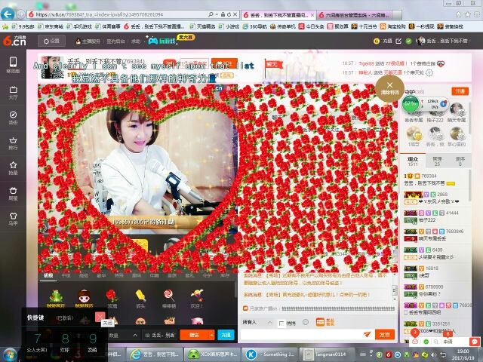Click the orange 赠送 send gift button

194,335
